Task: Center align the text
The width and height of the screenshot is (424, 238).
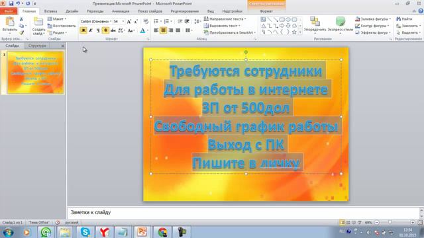Action: [164, 30]
